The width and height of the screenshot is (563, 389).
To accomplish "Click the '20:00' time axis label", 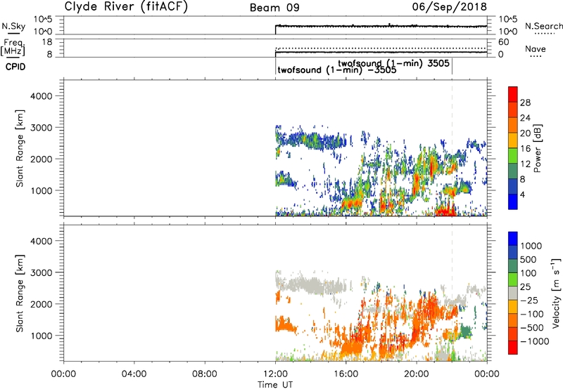I will [x=417, y=374].
